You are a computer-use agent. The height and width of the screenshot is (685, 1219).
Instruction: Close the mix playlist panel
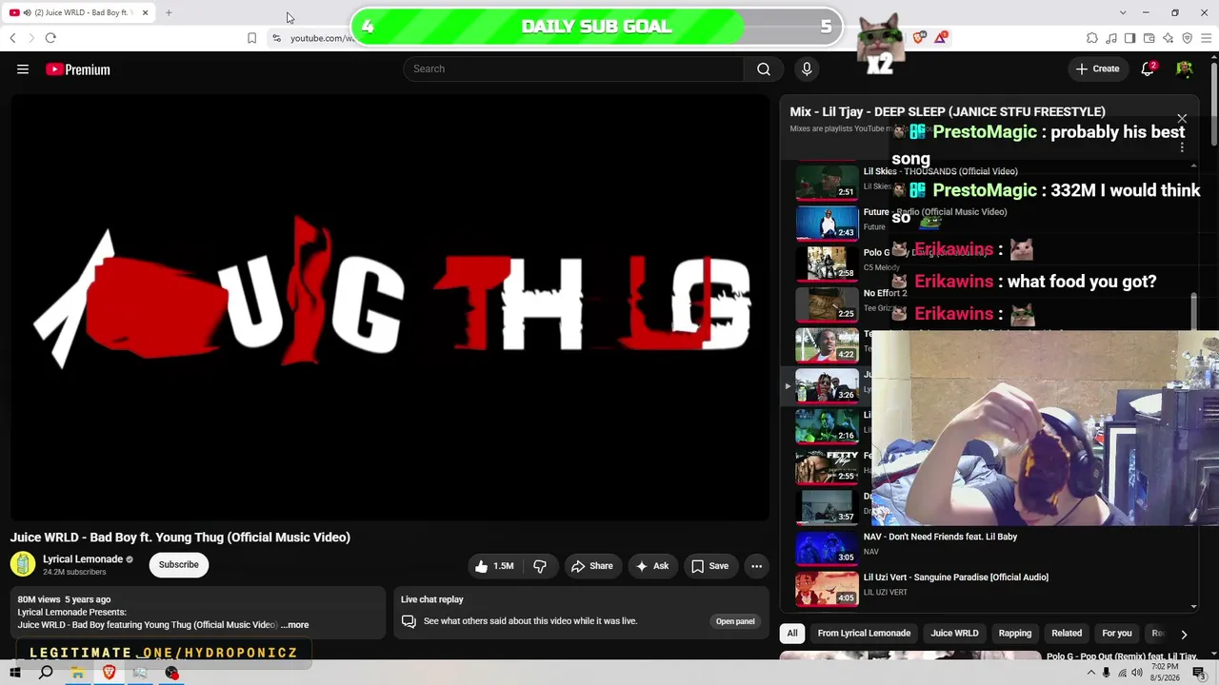(1182, 119)
